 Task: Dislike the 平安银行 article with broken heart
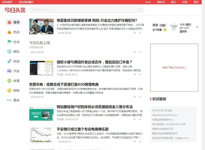point(140,142)
